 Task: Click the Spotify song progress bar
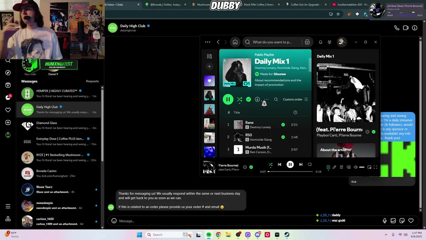(x=290, y=172)
